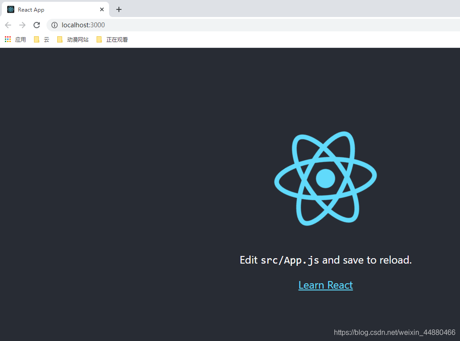The image size is (460, 341).
Task: Open the 应用 bookmarks shortcut
Action: 21,39
